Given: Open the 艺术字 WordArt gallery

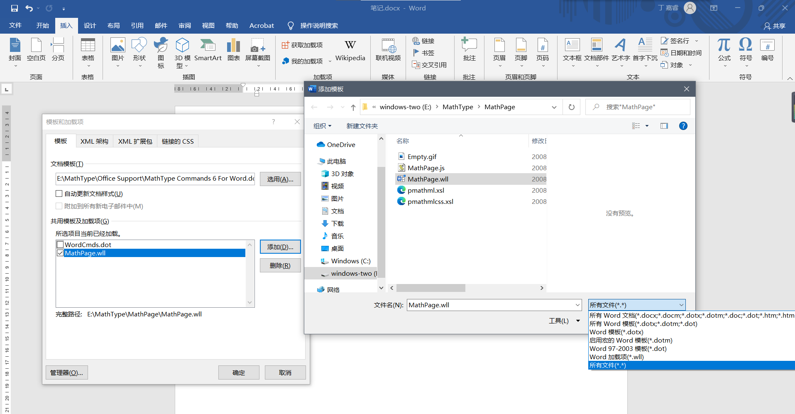Looking at the screenshot, I should (x=620, y=51).
